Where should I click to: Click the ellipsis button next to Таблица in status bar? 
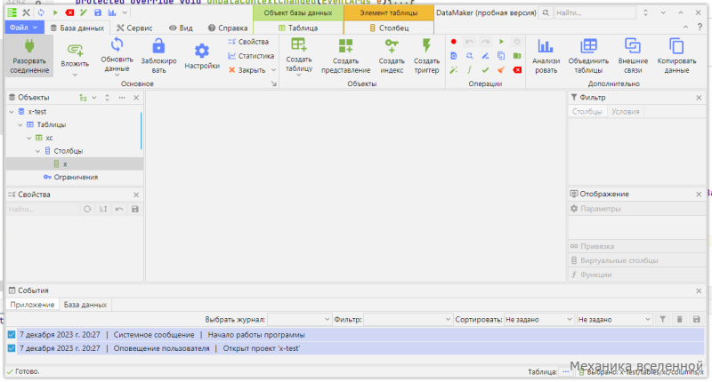click(x=565, y=371)
